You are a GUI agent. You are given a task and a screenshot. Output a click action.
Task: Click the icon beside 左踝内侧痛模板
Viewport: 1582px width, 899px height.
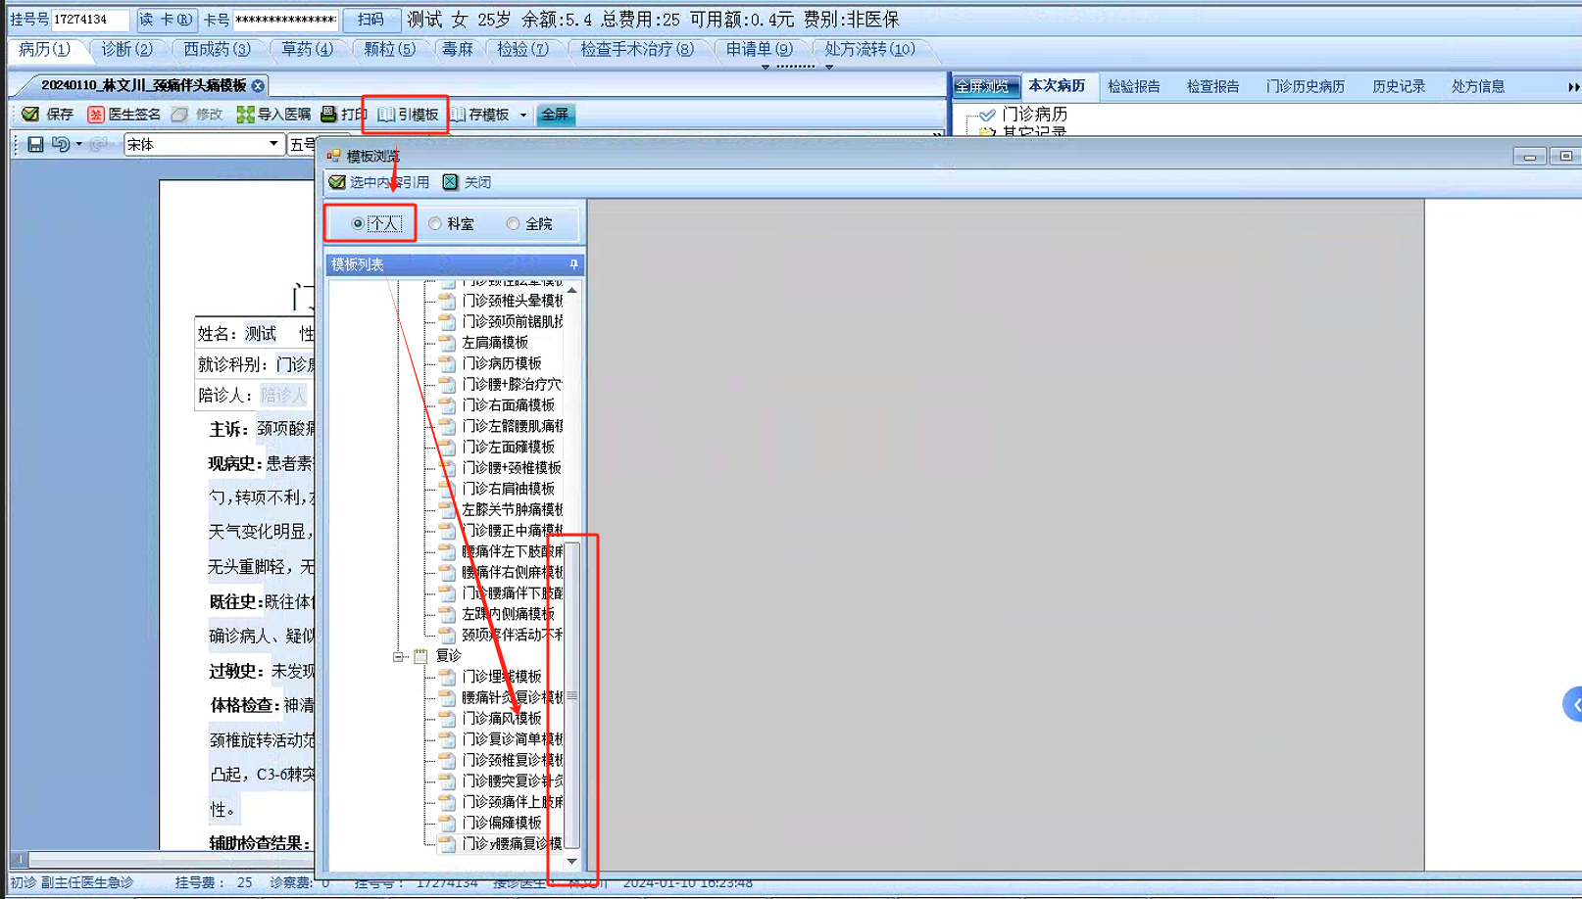447,614
